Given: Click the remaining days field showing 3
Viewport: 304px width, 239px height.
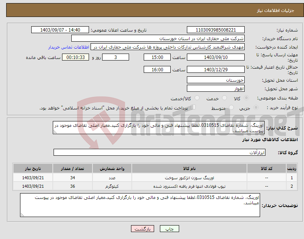Looking at the screenshot, I should 116,57.
